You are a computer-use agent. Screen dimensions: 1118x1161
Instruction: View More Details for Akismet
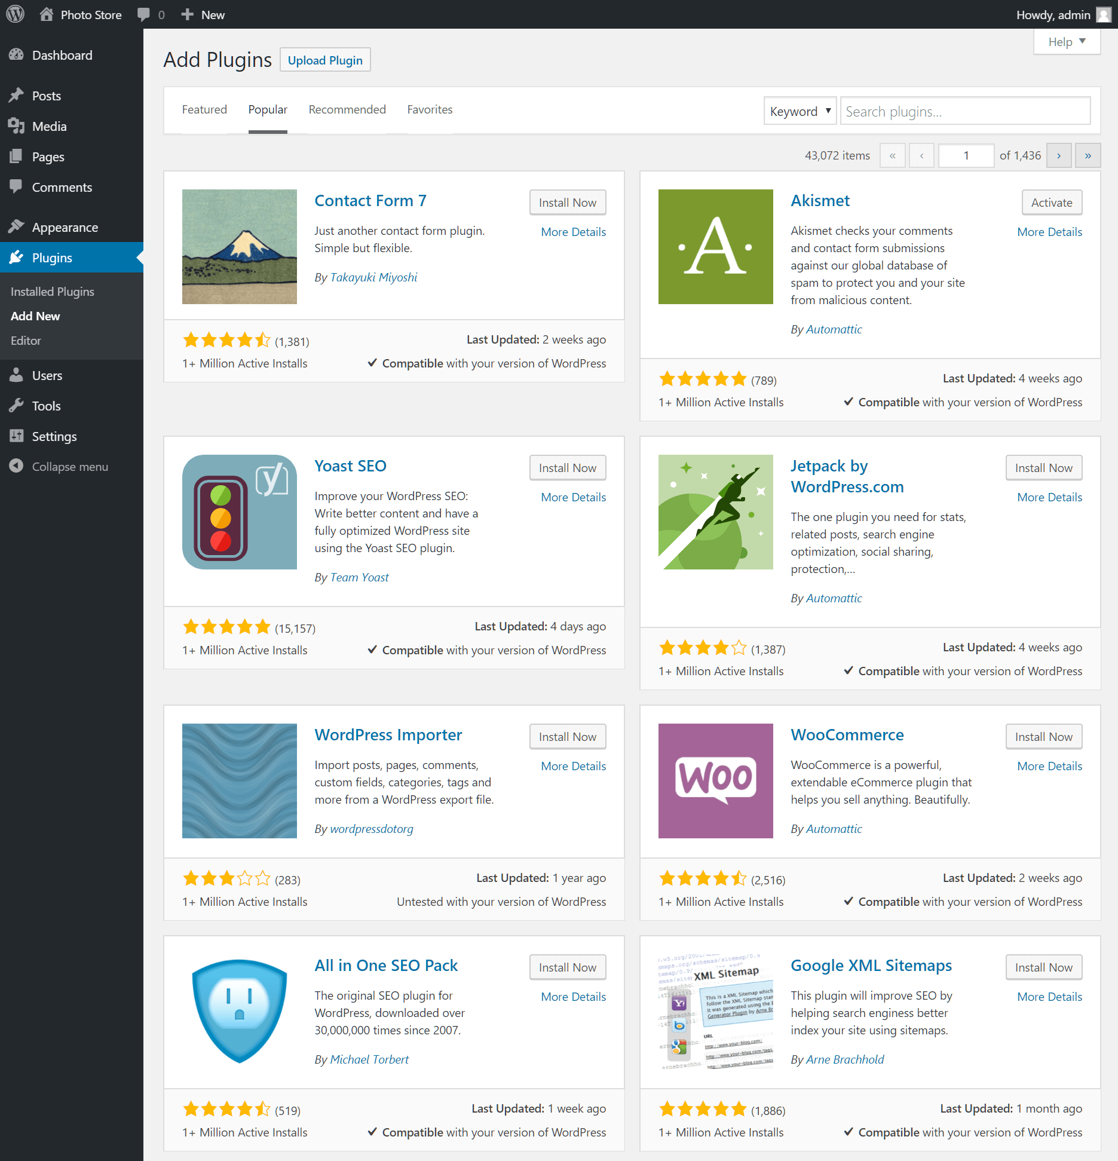point(1049,232)
